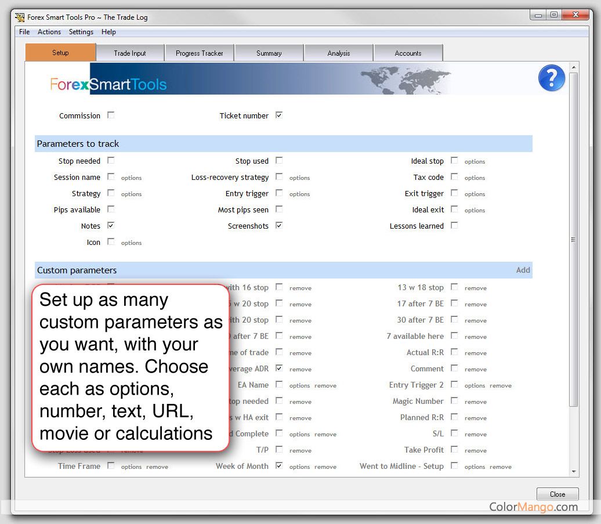Check the Tax code checkbox

coord(454,176)
